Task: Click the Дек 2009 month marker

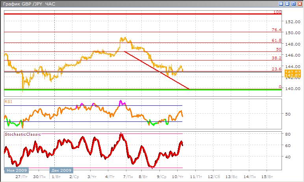Action: [x=60, y=171]
